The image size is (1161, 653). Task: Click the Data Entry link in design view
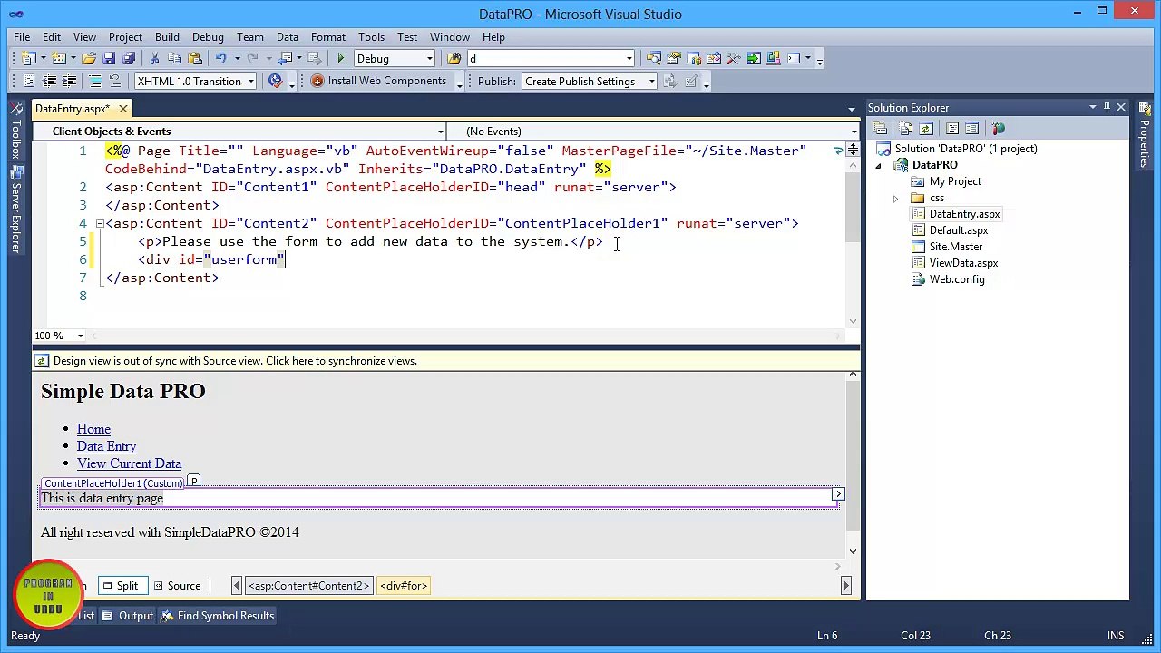click(106, 446)
